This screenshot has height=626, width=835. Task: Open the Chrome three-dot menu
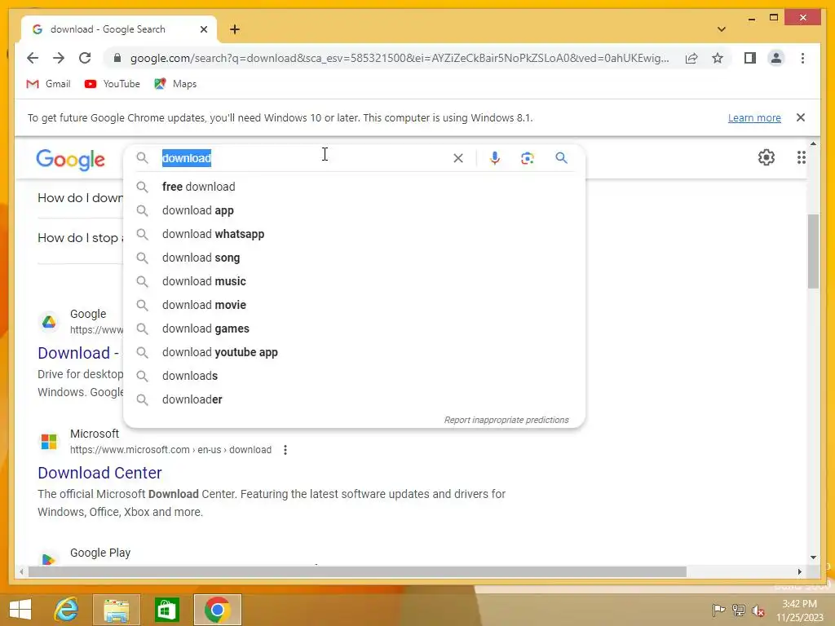pos(802,58)
